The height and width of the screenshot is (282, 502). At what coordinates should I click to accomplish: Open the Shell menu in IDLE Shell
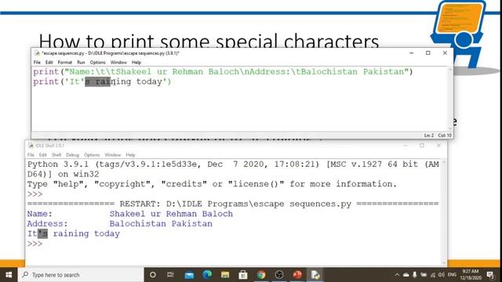click(x=56, y=155)
